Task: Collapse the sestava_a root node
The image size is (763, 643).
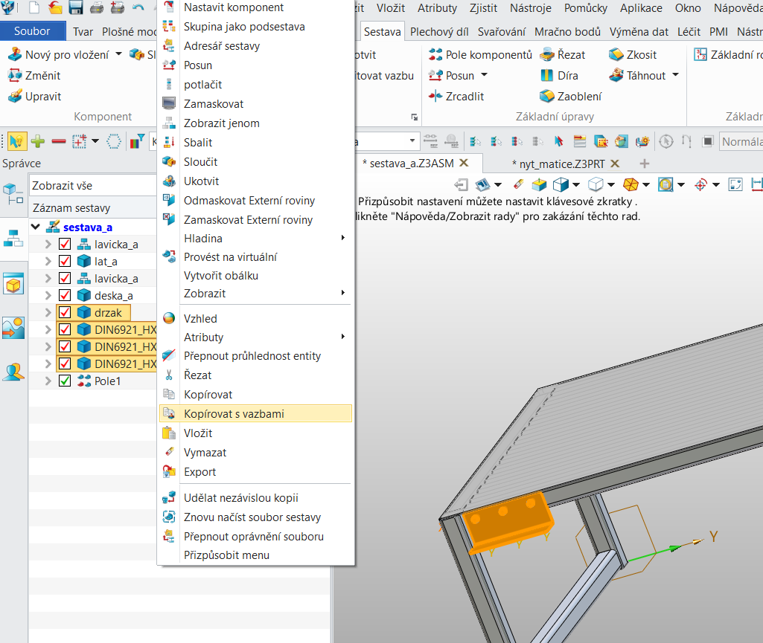Action: point(35,227)
